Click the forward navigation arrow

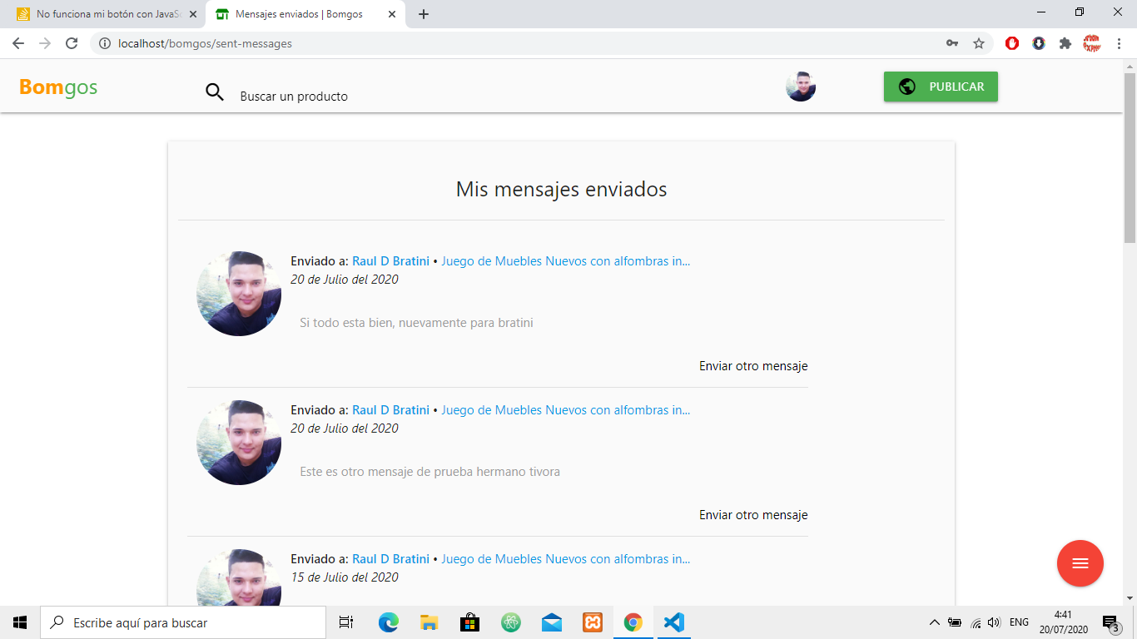point(45,43)
